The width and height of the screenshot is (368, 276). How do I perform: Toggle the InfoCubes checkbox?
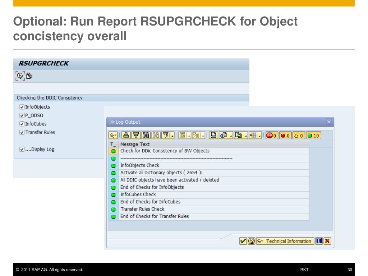pyautogui.click(x=22, y=124)
